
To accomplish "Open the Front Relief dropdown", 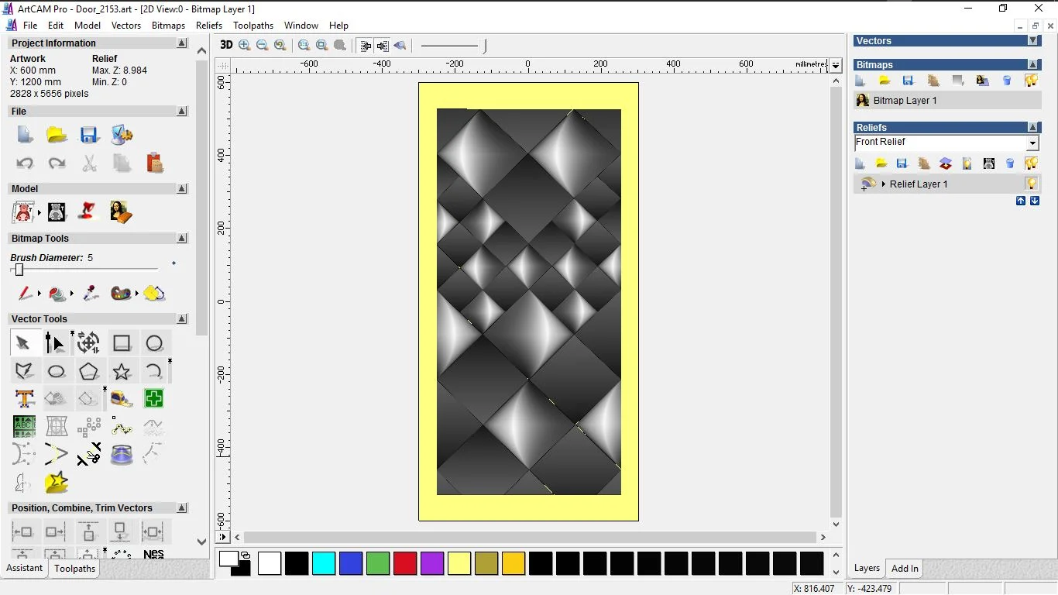I will click(x=1032, y=143).
